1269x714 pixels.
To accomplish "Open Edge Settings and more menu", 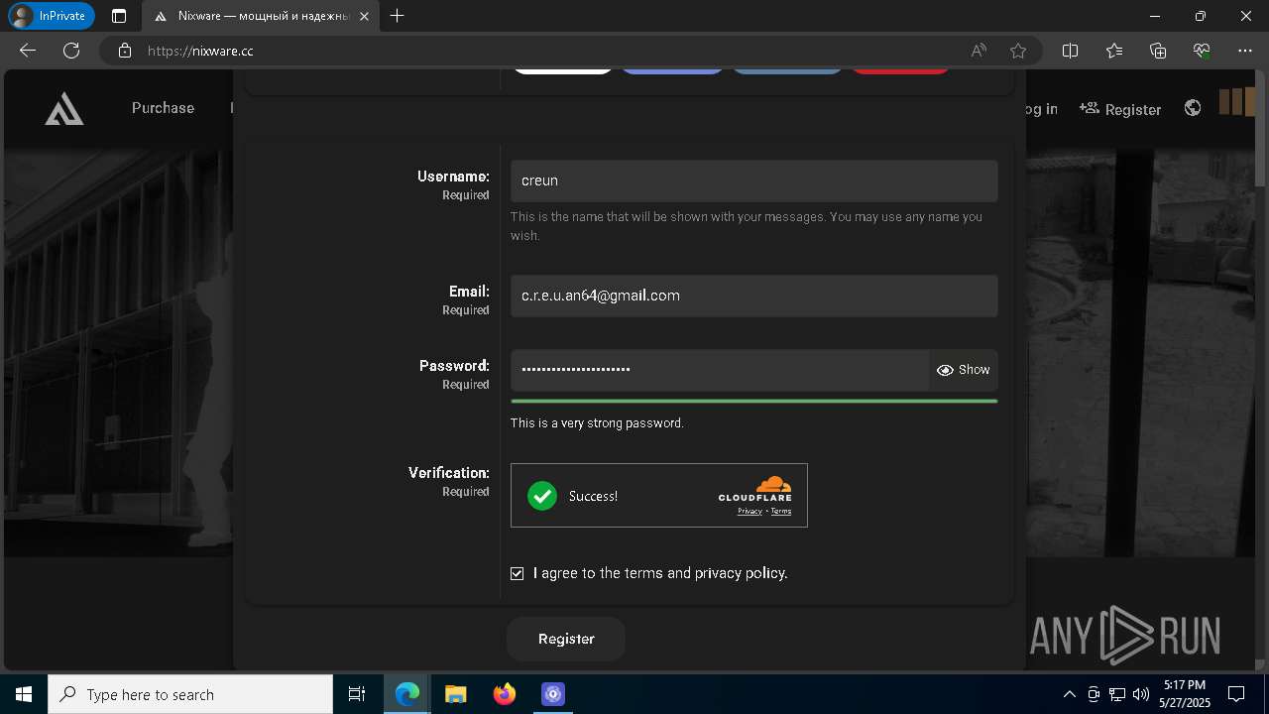I will pyautogui.click(x=1245, y=51).
